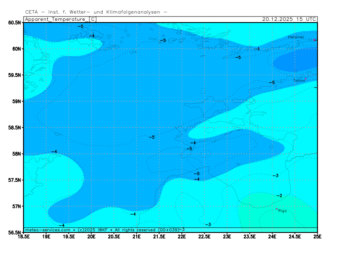
Task: Click the -4 label on left map edge
Action: pyautogui.click(x=54, y=152)
